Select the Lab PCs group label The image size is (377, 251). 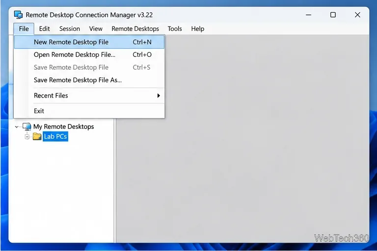click(55, 136)
